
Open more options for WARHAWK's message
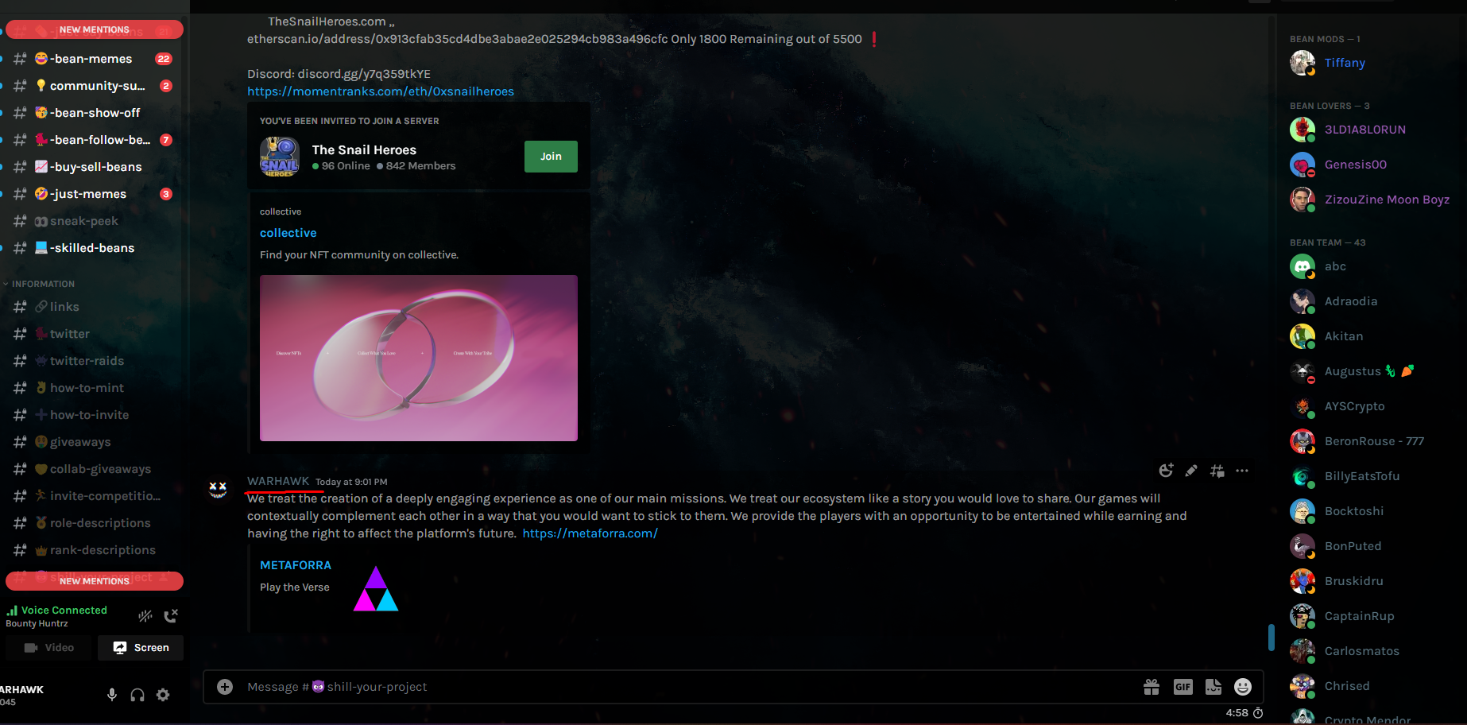pos(1242,471)
